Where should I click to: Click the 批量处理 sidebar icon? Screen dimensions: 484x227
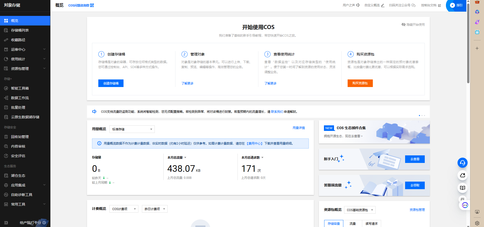point(6,107)
